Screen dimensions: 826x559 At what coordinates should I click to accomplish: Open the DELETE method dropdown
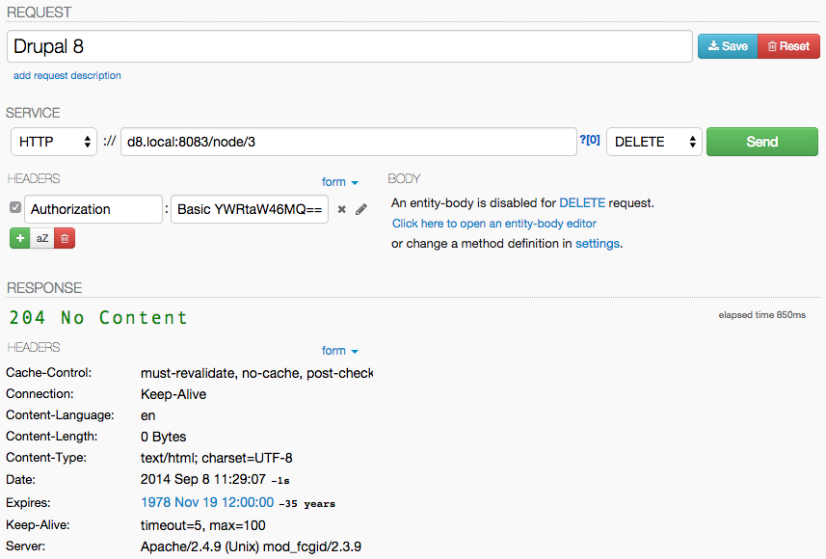[x=653, y=142]
